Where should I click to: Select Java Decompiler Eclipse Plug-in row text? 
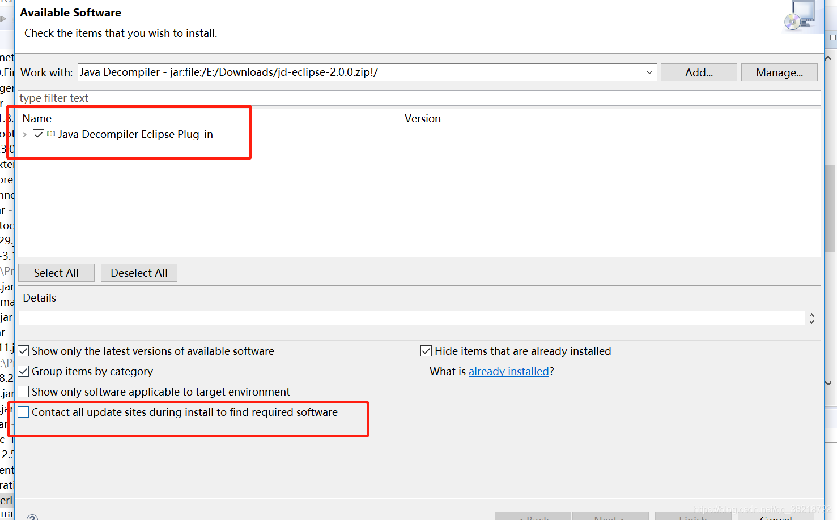click(x=135, y=135)
